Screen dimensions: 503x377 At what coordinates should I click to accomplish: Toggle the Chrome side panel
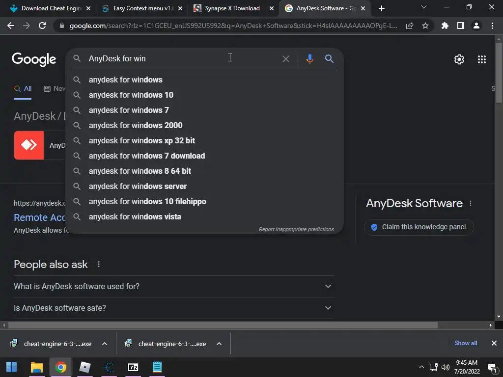coord(461,26)
